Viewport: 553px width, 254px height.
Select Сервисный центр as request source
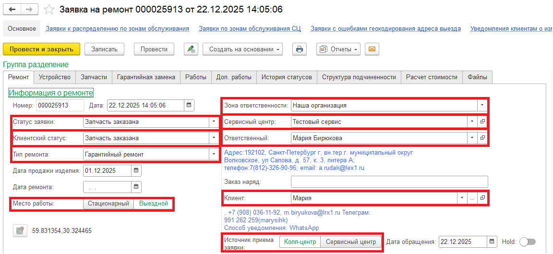pyautogui.click(x=351, y=242)
